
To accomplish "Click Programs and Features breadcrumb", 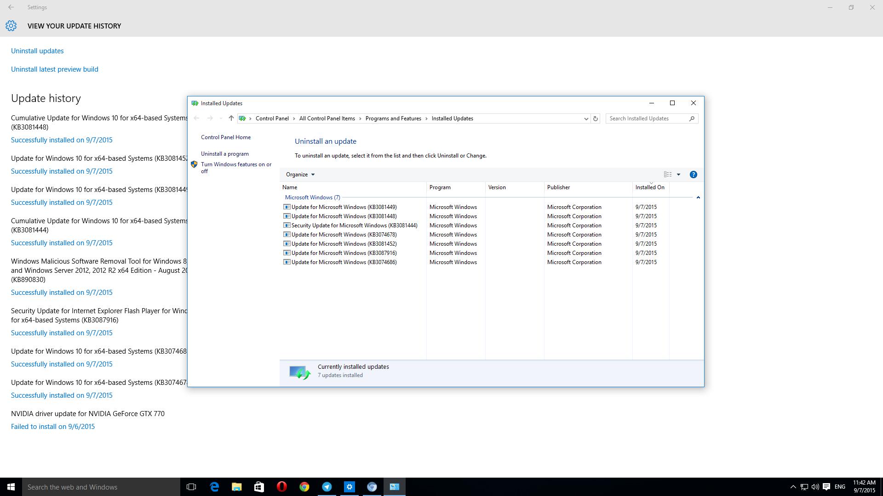I will coord(393,118).
